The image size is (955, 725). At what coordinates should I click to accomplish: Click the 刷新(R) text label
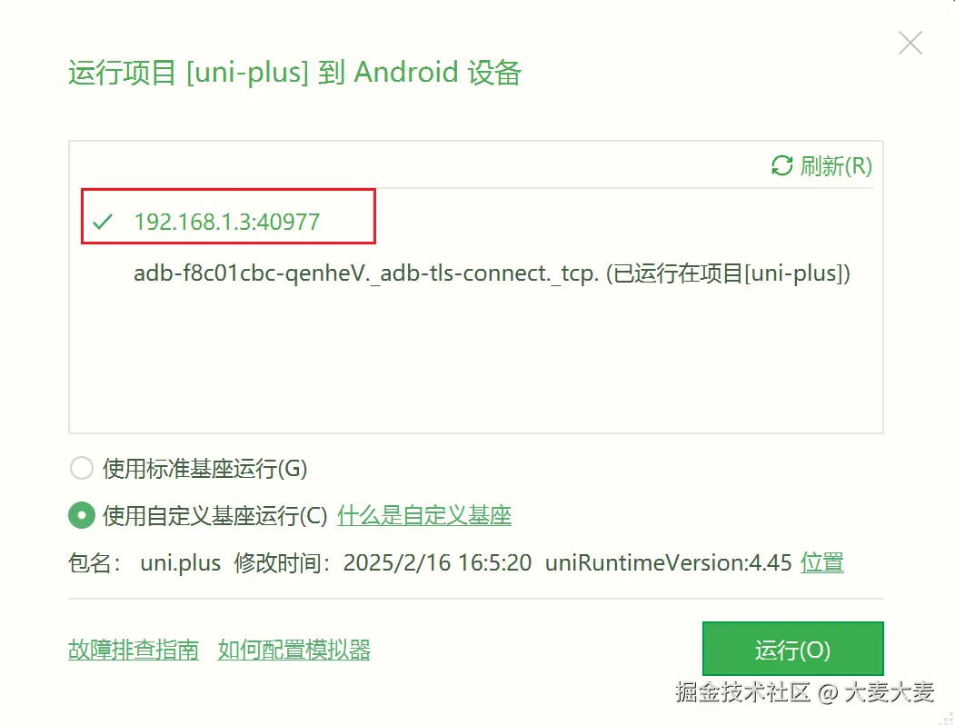point(836,165)
